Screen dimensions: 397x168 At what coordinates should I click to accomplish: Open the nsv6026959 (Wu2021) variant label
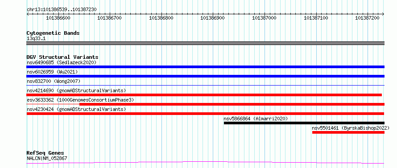point(52,72)
